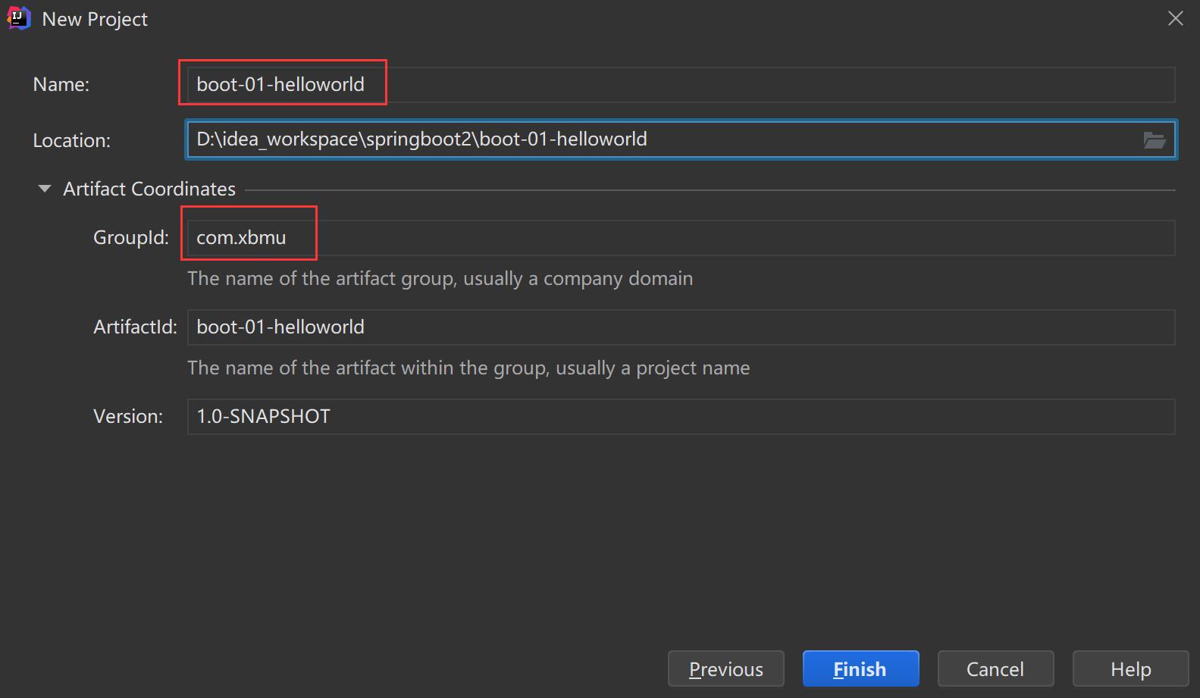This screenshot has height=698, width=1200.
Task: Collapse the Artifact Coordinates section
Action: pos(45,189)
